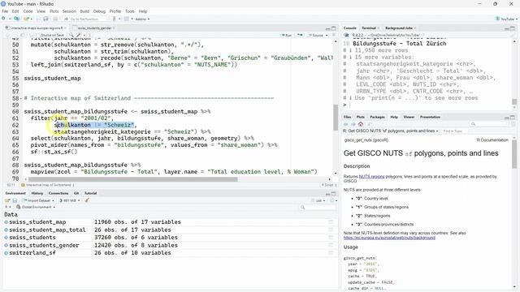
Task: Expand the swiss_students_gender object
Action: point(6,245)
